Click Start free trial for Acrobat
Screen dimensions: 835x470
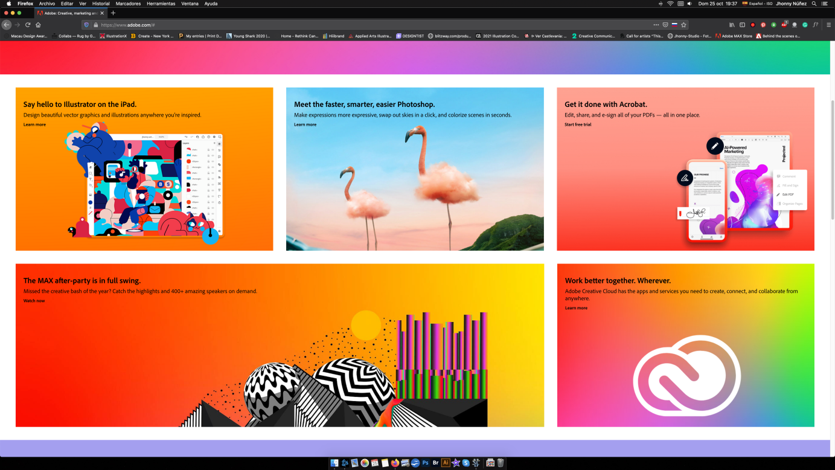pos(578,124)
